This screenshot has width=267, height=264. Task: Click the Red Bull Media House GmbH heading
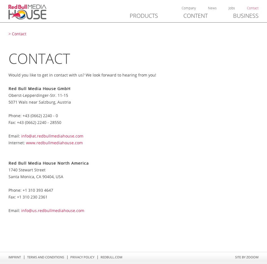tap(39, 89)
